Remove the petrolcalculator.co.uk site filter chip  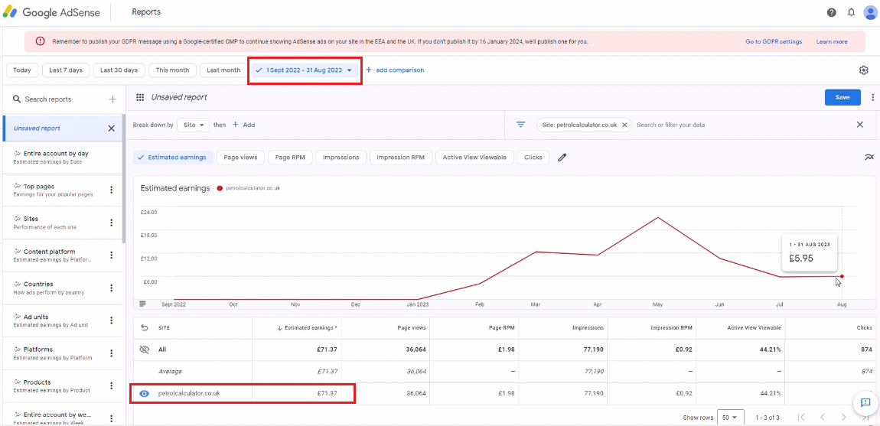pyautogui.click(x=624, y=125)
